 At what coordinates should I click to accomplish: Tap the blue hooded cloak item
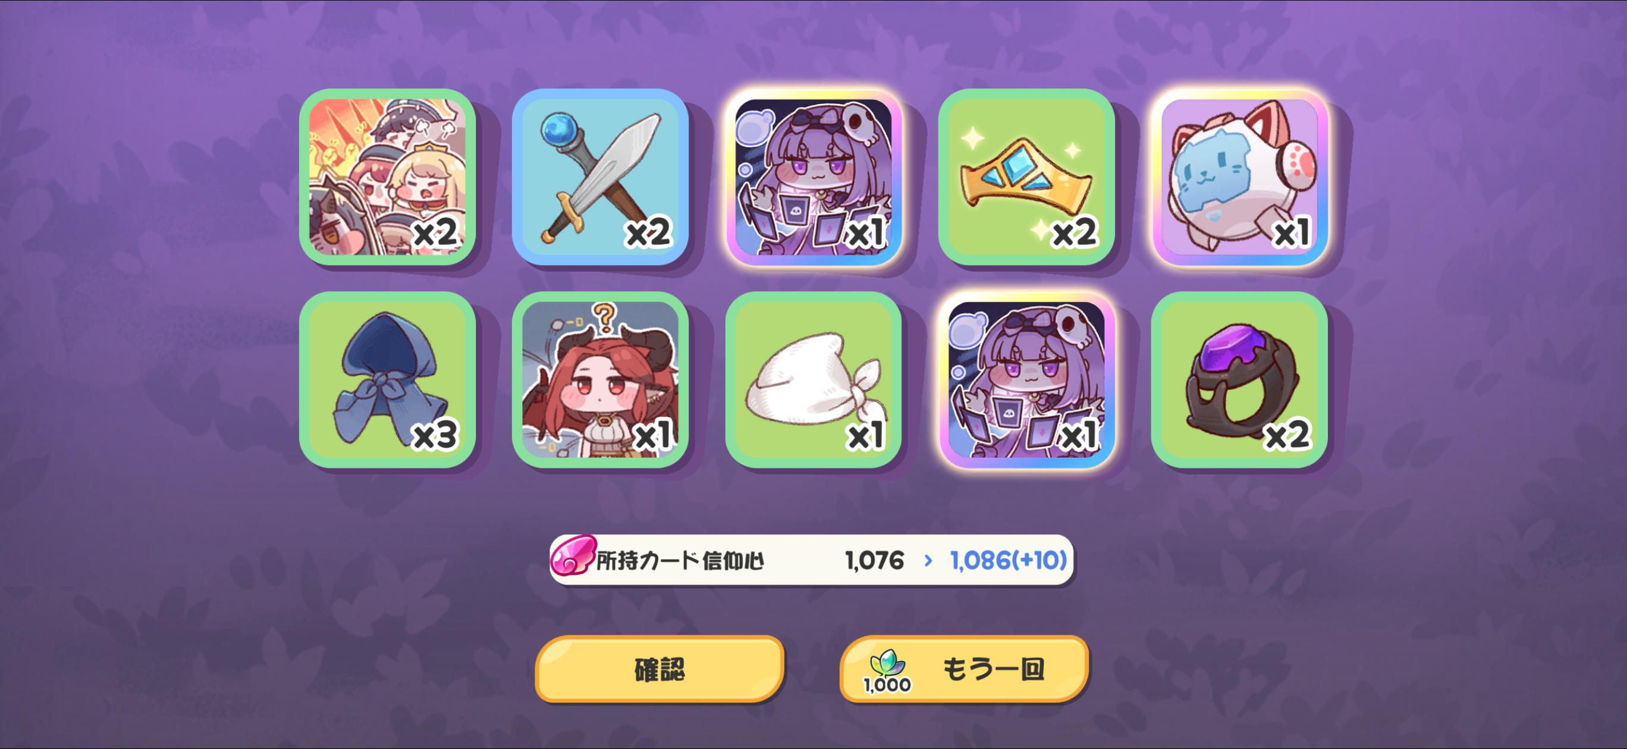point(387,379)
